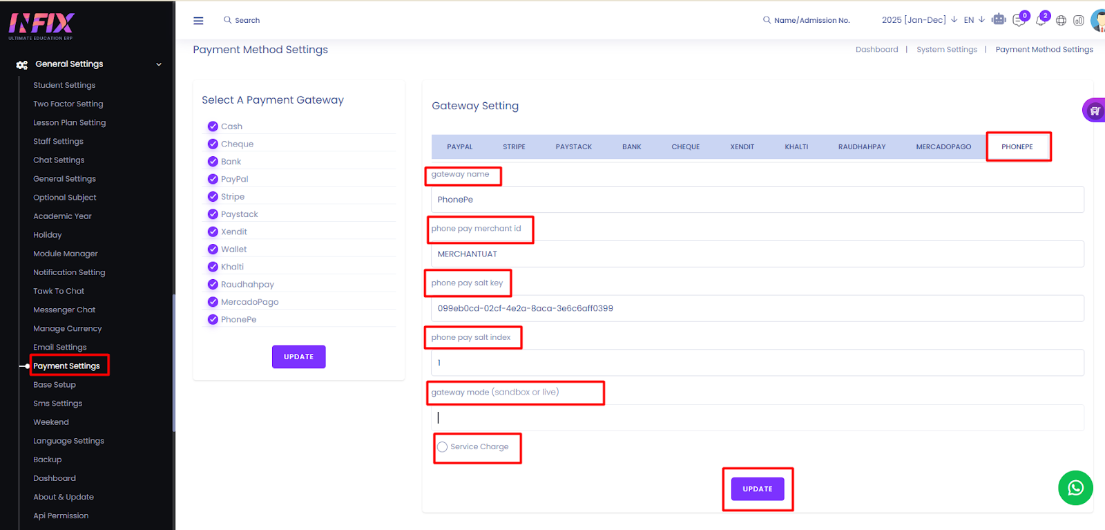The width and height of the screenshot is (1105, 530).
Task: Switch to the KHALTI gateway tab
Action: click(796, 147)
